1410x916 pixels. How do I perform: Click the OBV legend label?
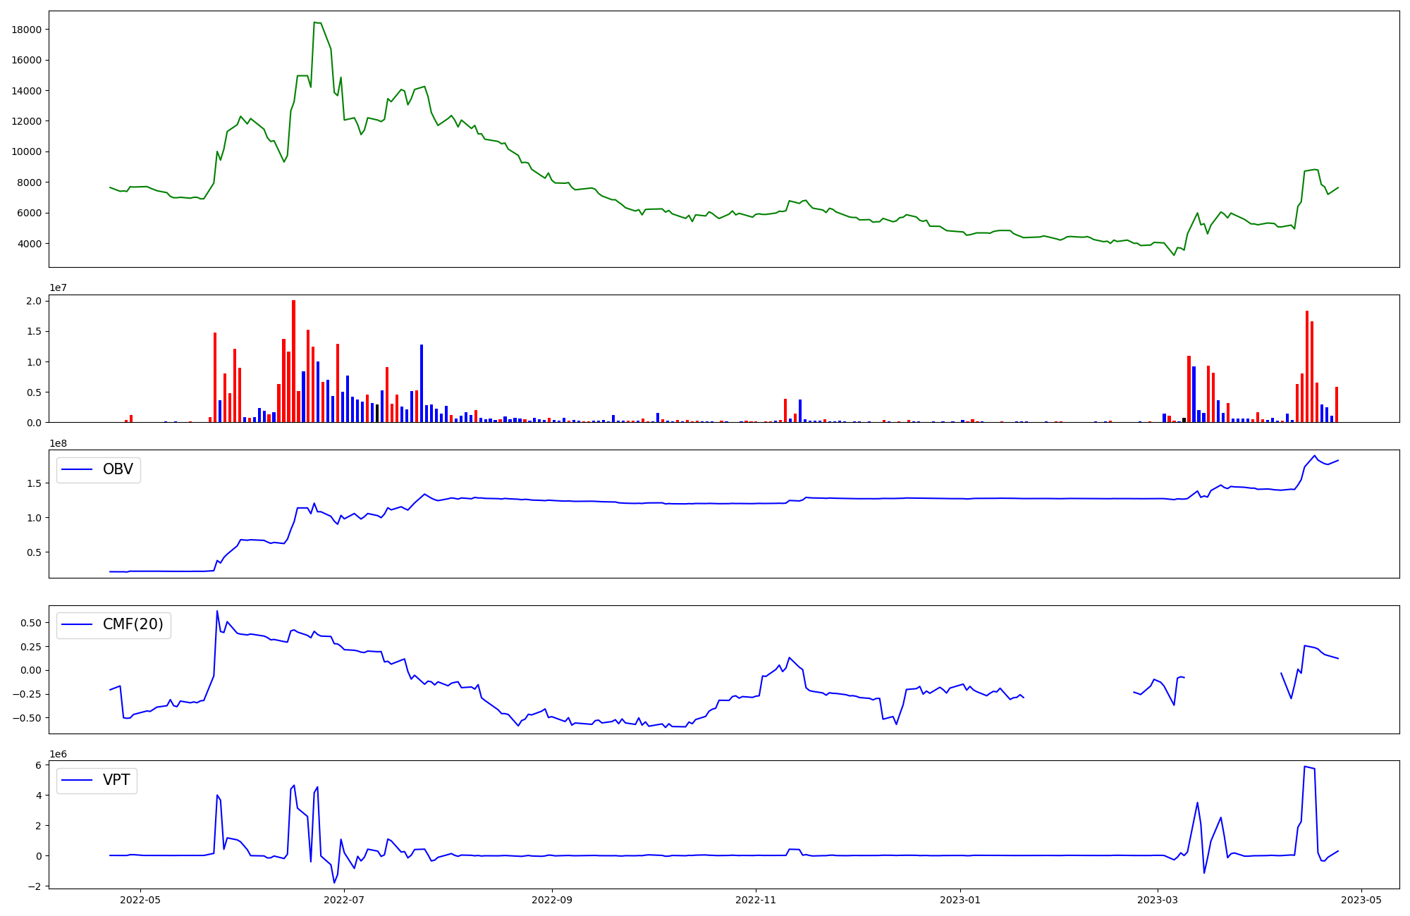(x=118, y=469)
